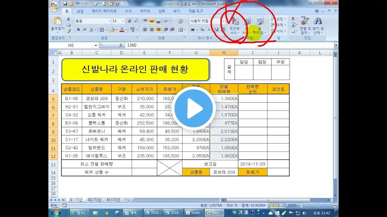Open the Conditional Formatting menu

[x=234, y=25]
